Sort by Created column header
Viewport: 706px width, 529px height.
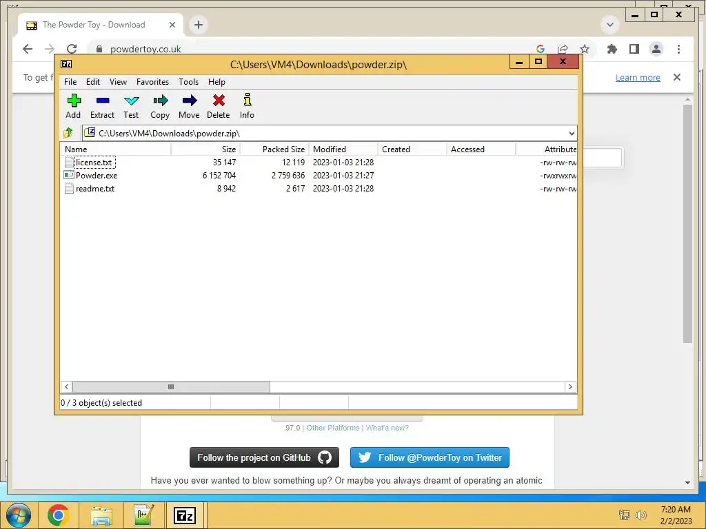coord(412,149)
